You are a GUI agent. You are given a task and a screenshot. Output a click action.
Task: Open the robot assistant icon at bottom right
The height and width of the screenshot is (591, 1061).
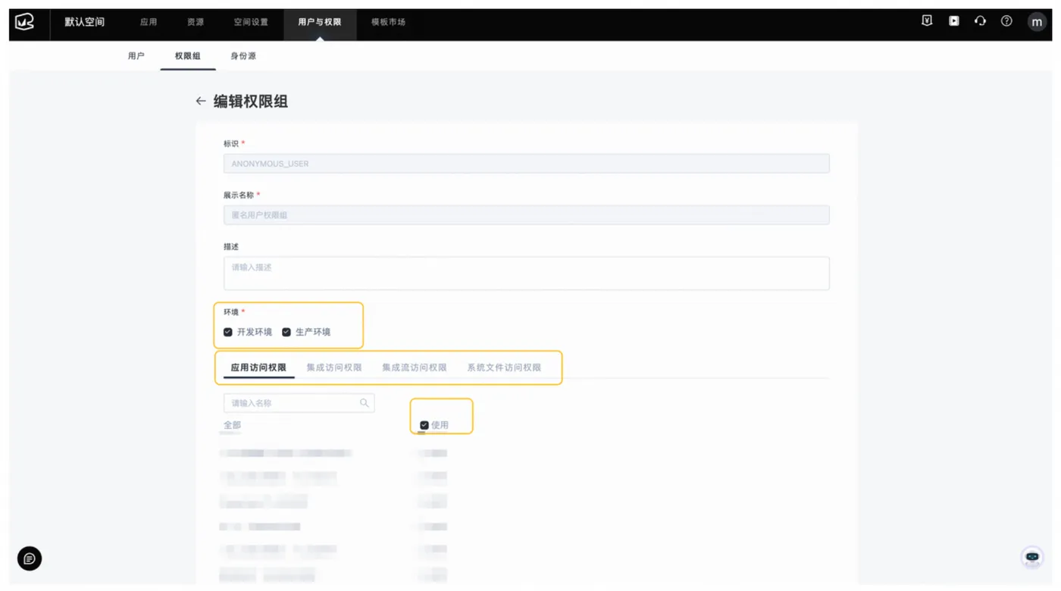pos(1032,558)
